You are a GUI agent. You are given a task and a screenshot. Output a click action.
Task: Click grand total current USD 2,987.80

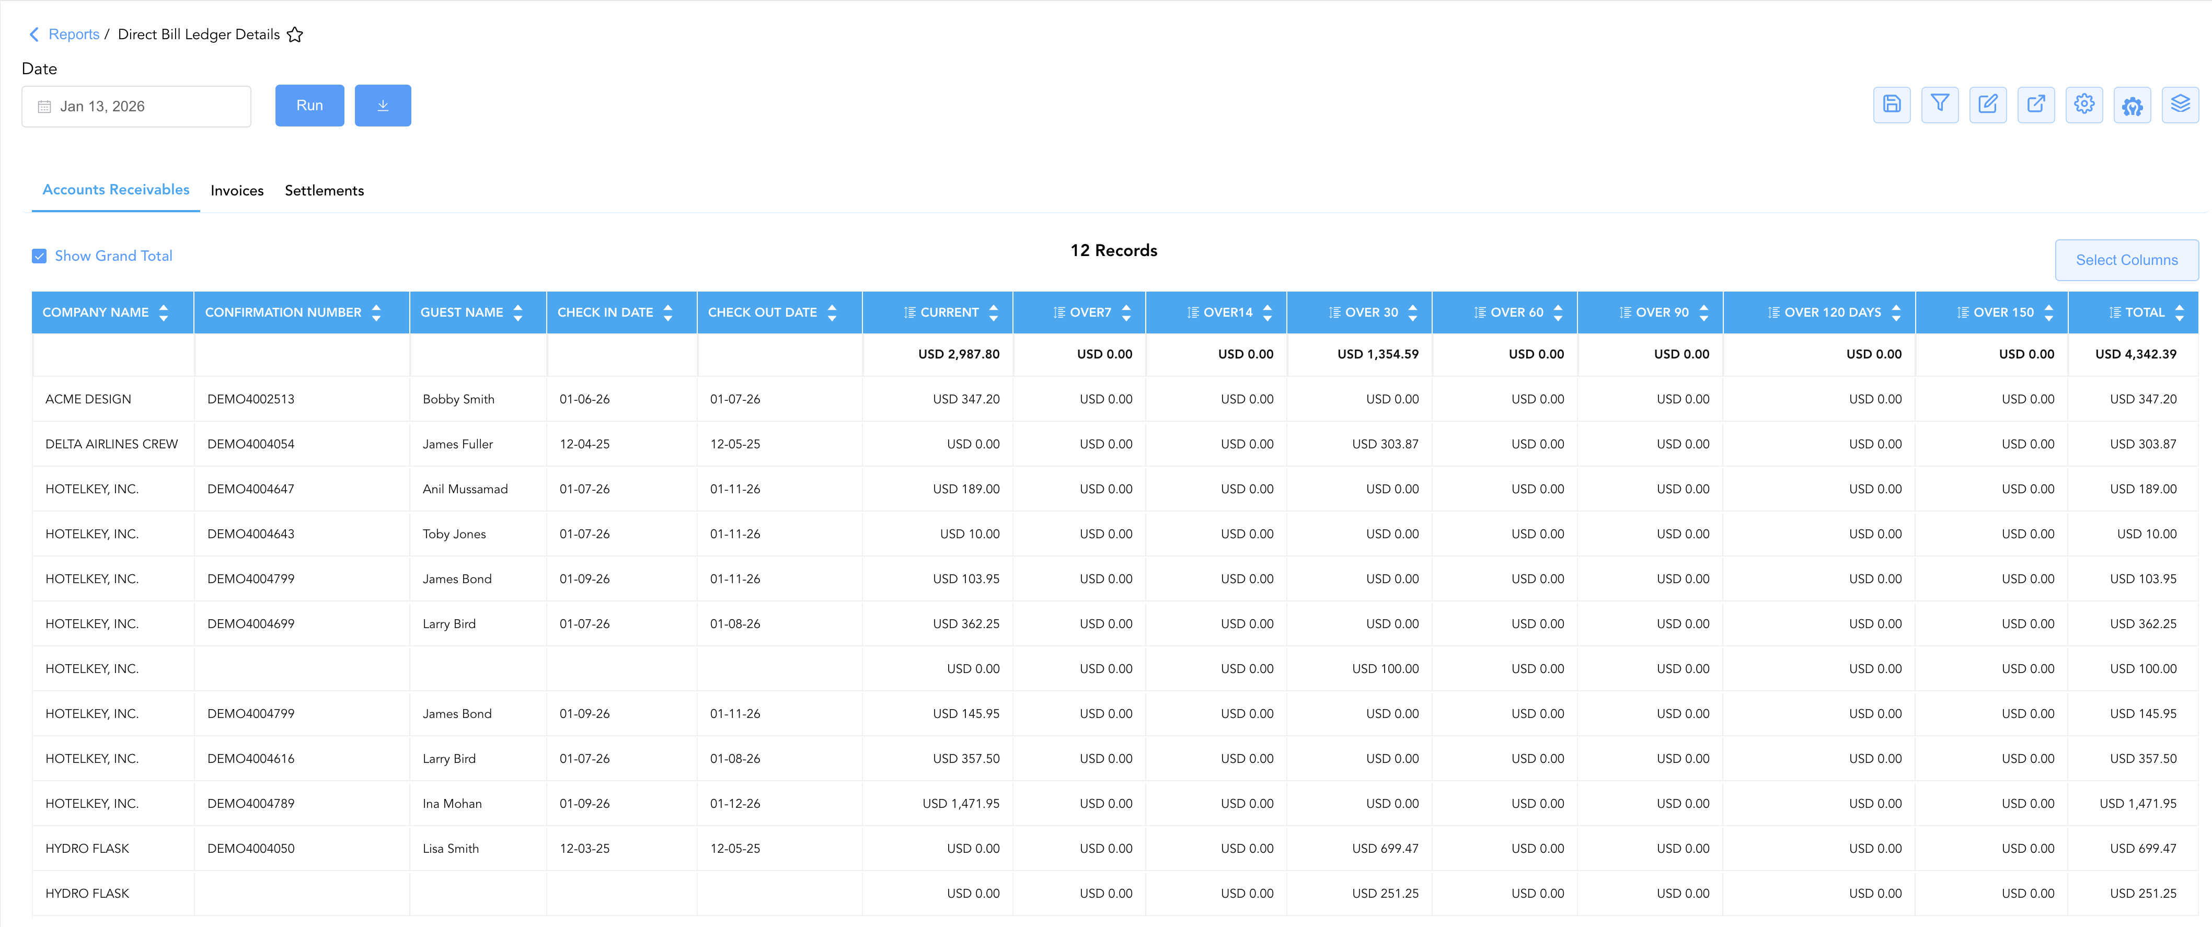(x=958, y=354)
